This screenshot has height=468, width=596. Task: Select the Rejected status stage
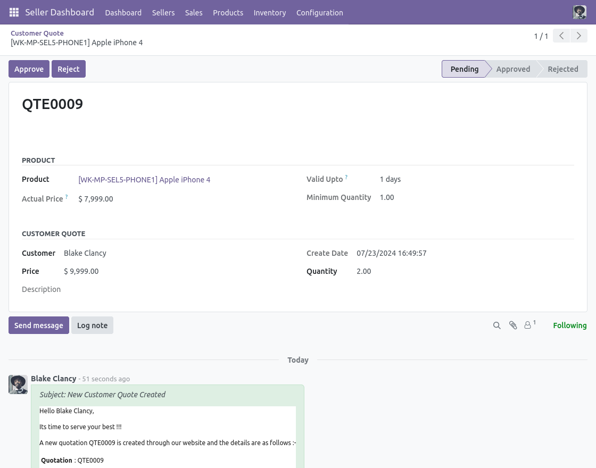point(562,69)
